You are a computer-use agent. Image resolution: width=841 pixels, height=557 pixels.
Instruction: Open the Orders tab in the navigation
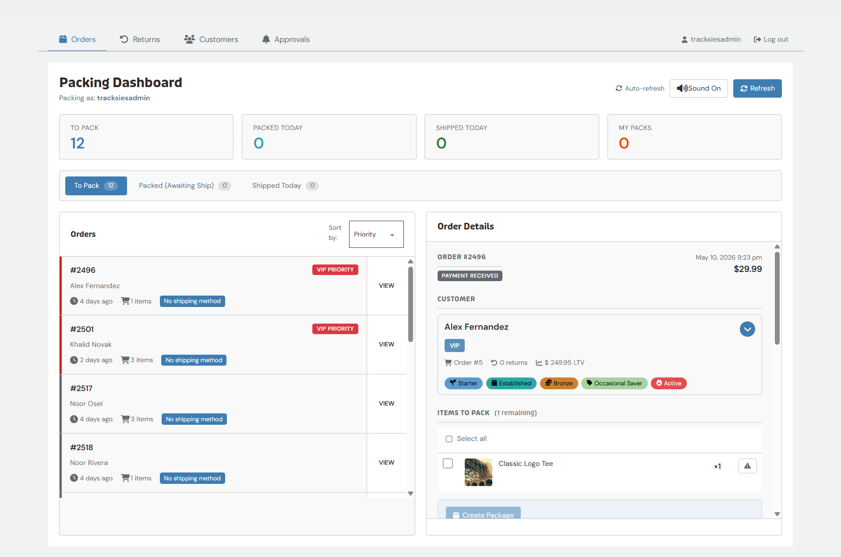coord(77,39)
